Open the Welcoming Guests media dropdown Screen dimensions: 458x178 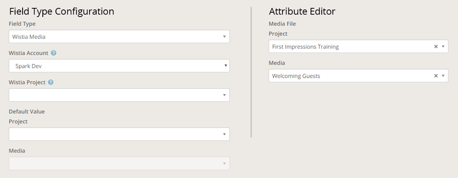click(358, 76)
